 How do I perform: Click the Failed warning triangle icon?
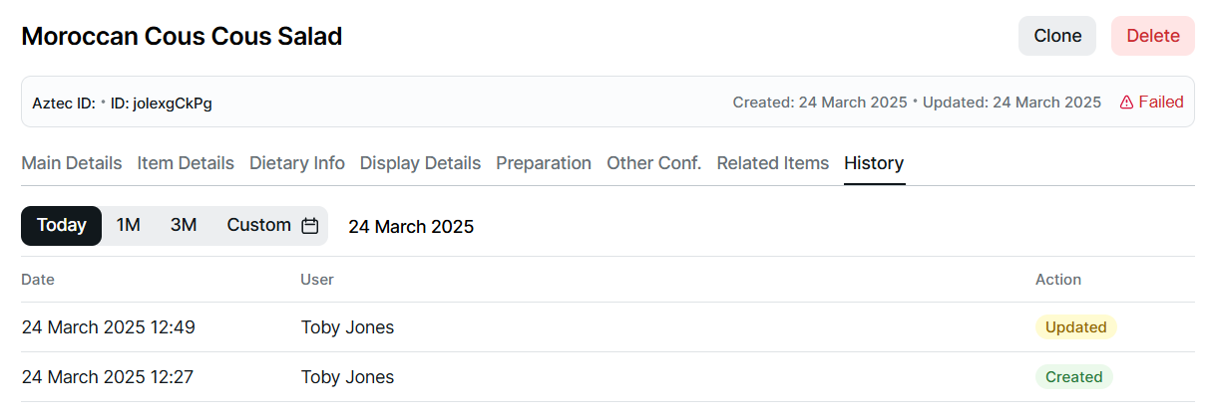[x=1126, y=103]
